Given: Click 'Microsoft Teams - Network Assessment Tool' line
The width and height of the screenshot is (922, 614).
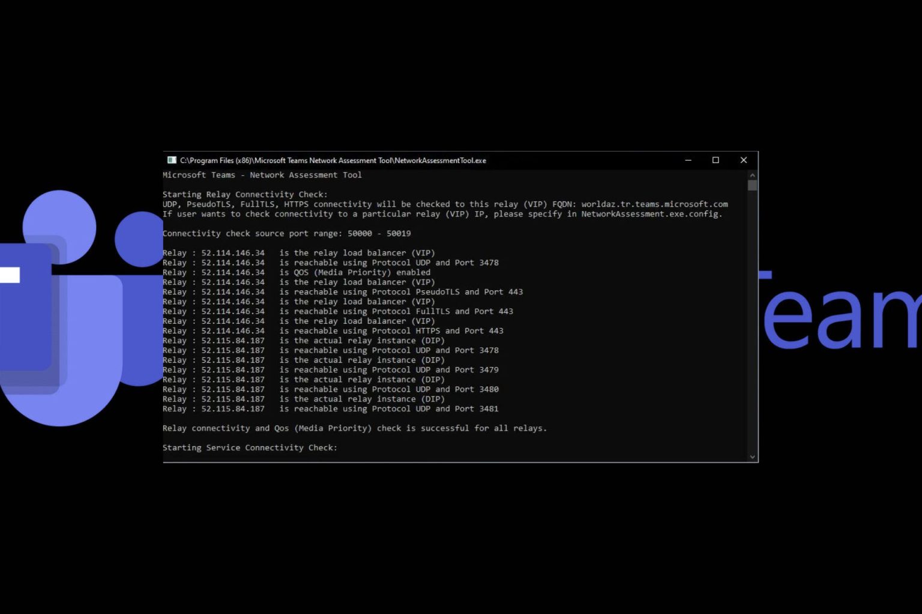Looking at the screenshot, I should pos(262,175).
